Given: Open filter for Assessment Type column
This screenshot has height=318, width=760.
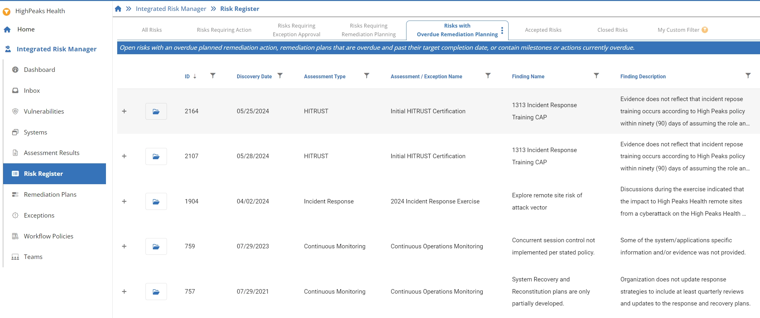Looking at the screenshot, I should [x=367, y=76].
